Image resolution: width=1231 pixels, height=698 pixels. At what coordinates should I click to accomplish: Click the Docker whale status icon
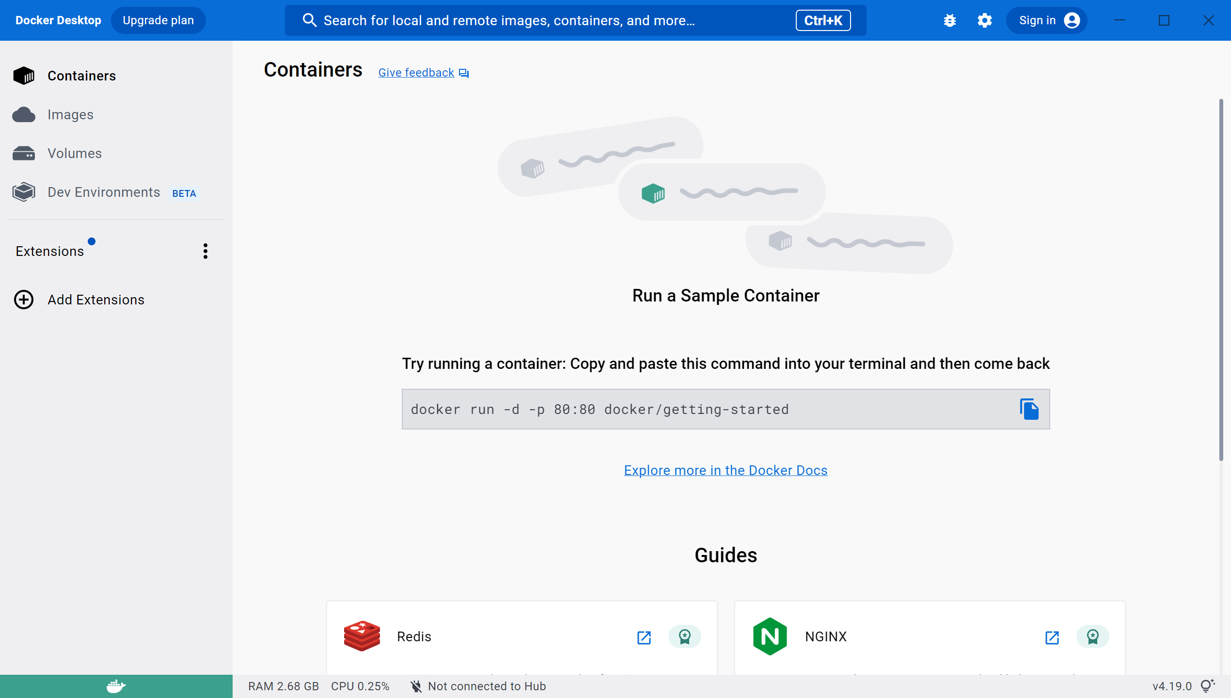(x=116, y=686)
